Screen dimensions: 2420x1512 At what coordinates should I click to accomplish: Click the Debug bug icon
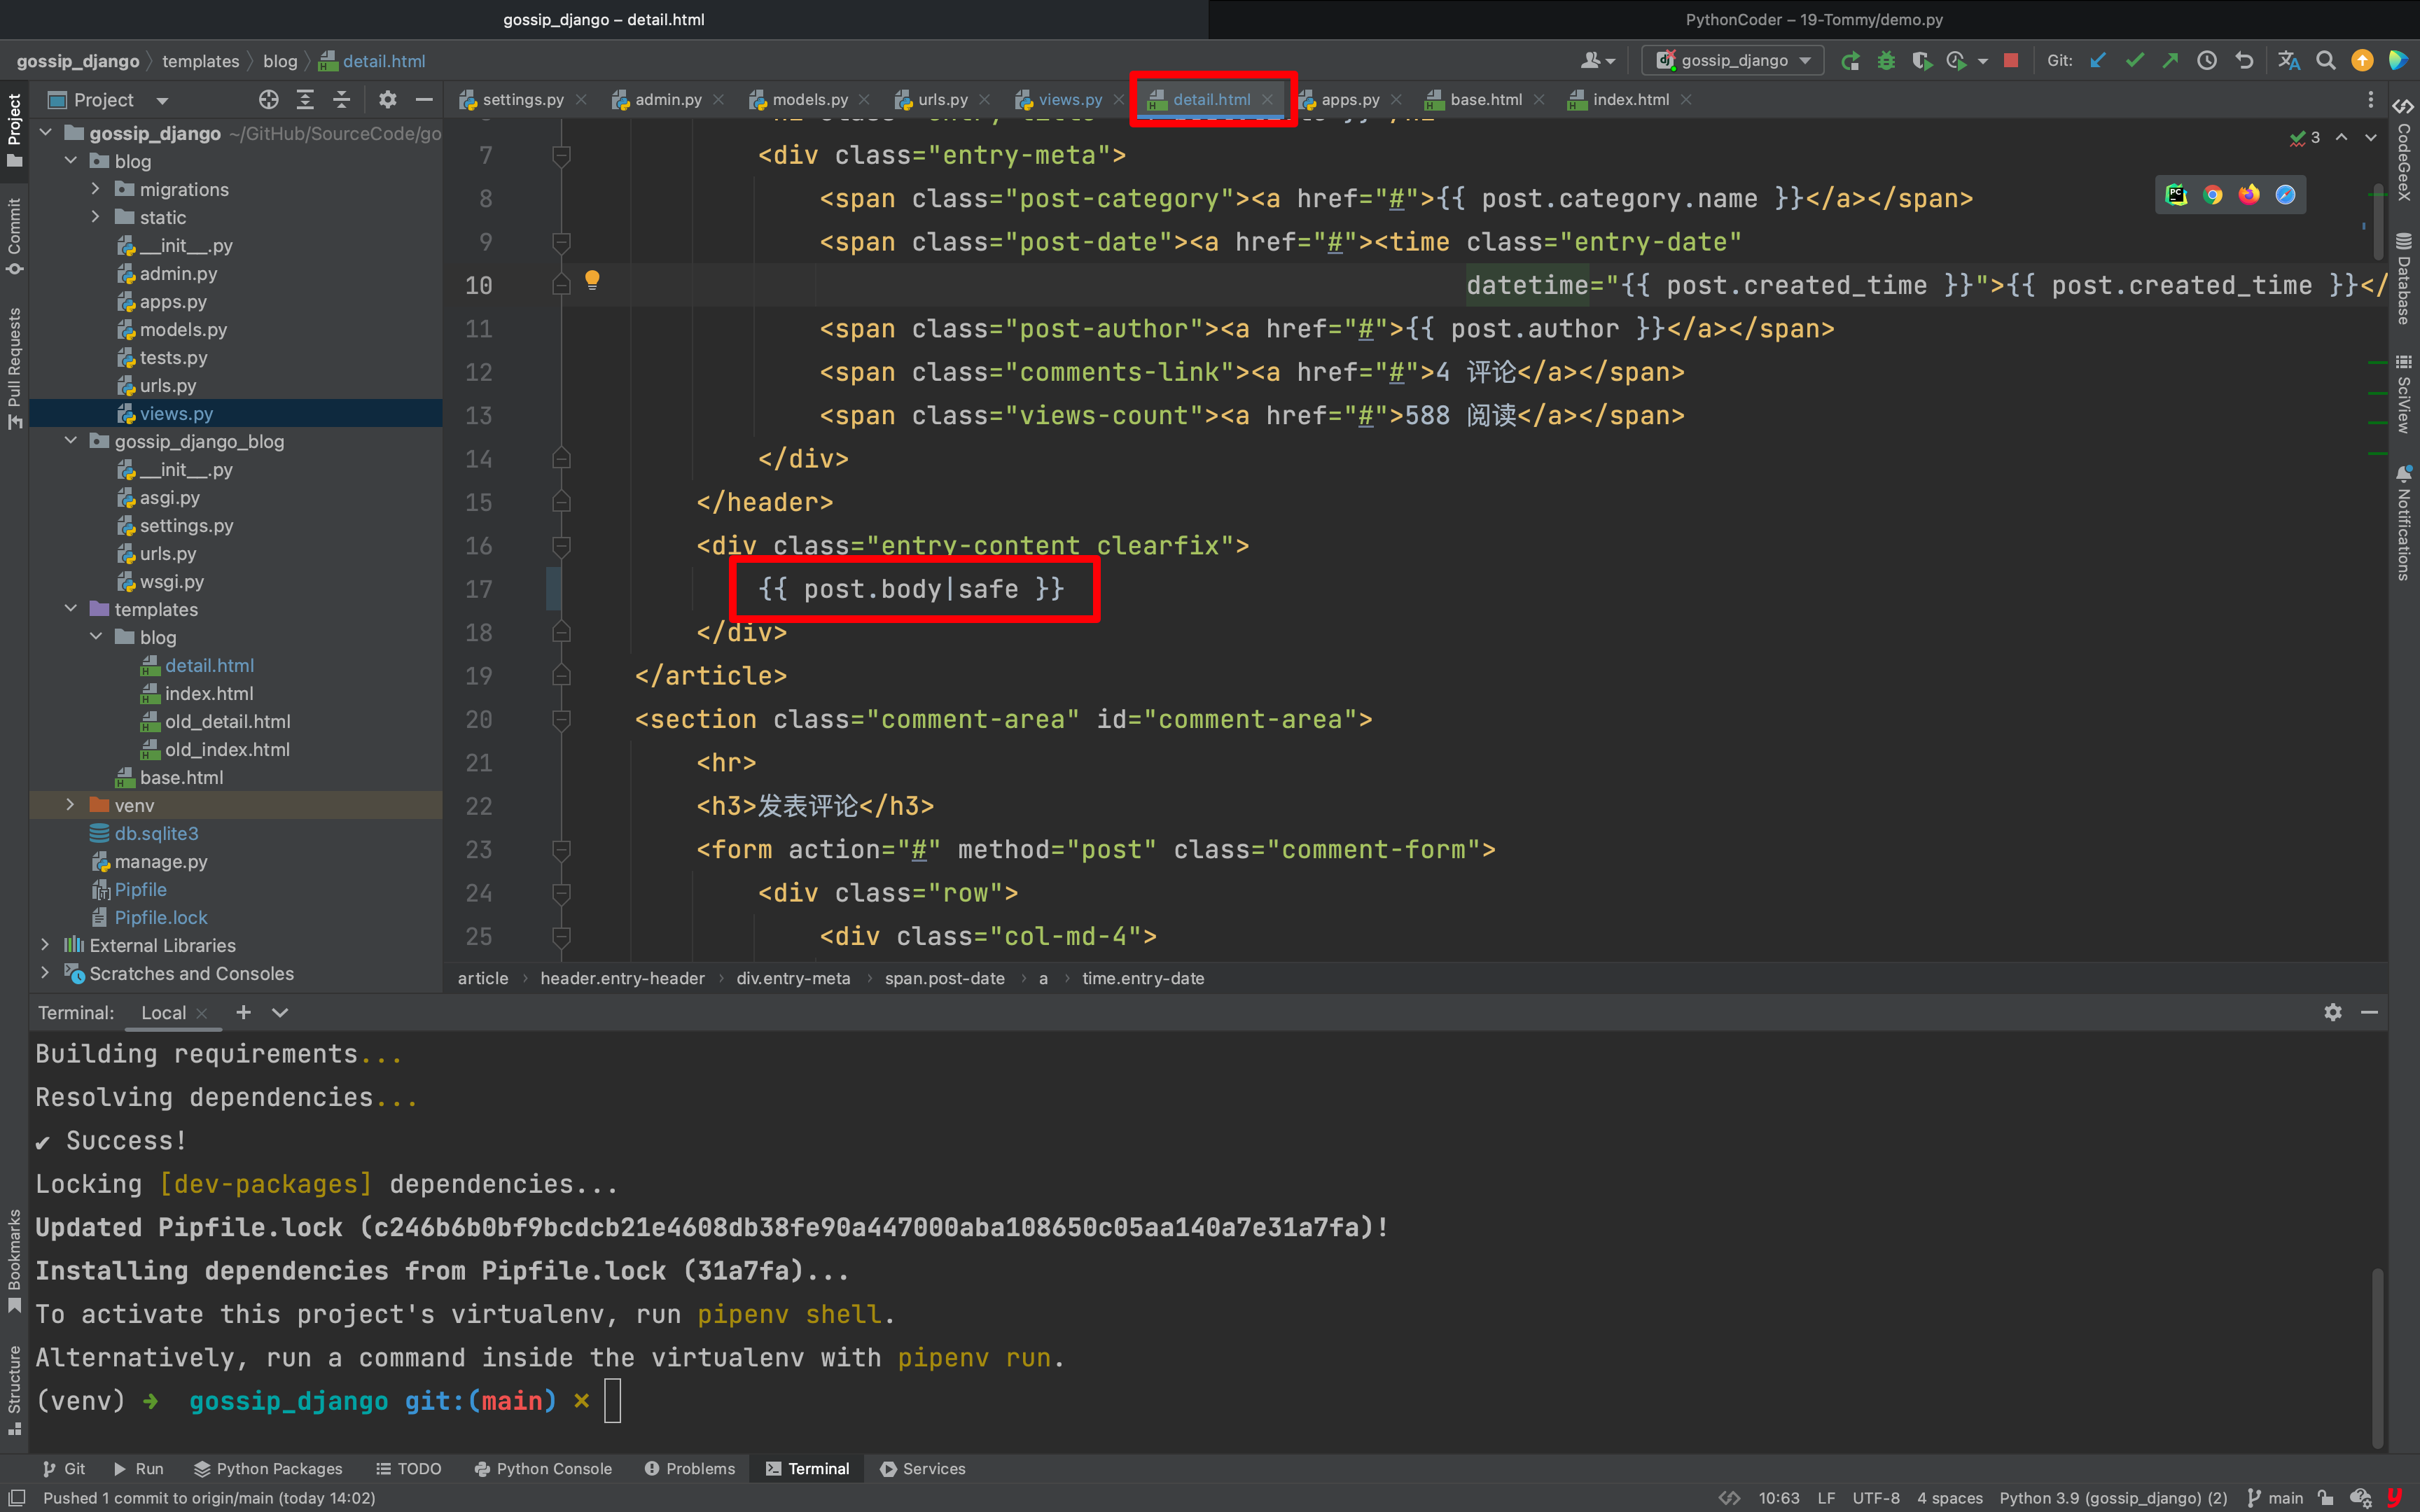[1886, 61]
